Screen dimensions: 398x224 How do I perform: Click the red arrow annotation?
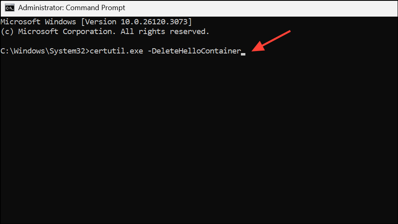(271, 41)
